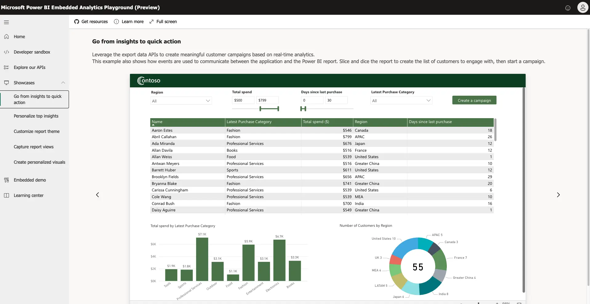The width and height of the screenshot is (590, 304).
Task: Click Days since last purchase minimum field
Action: point(312,100)
